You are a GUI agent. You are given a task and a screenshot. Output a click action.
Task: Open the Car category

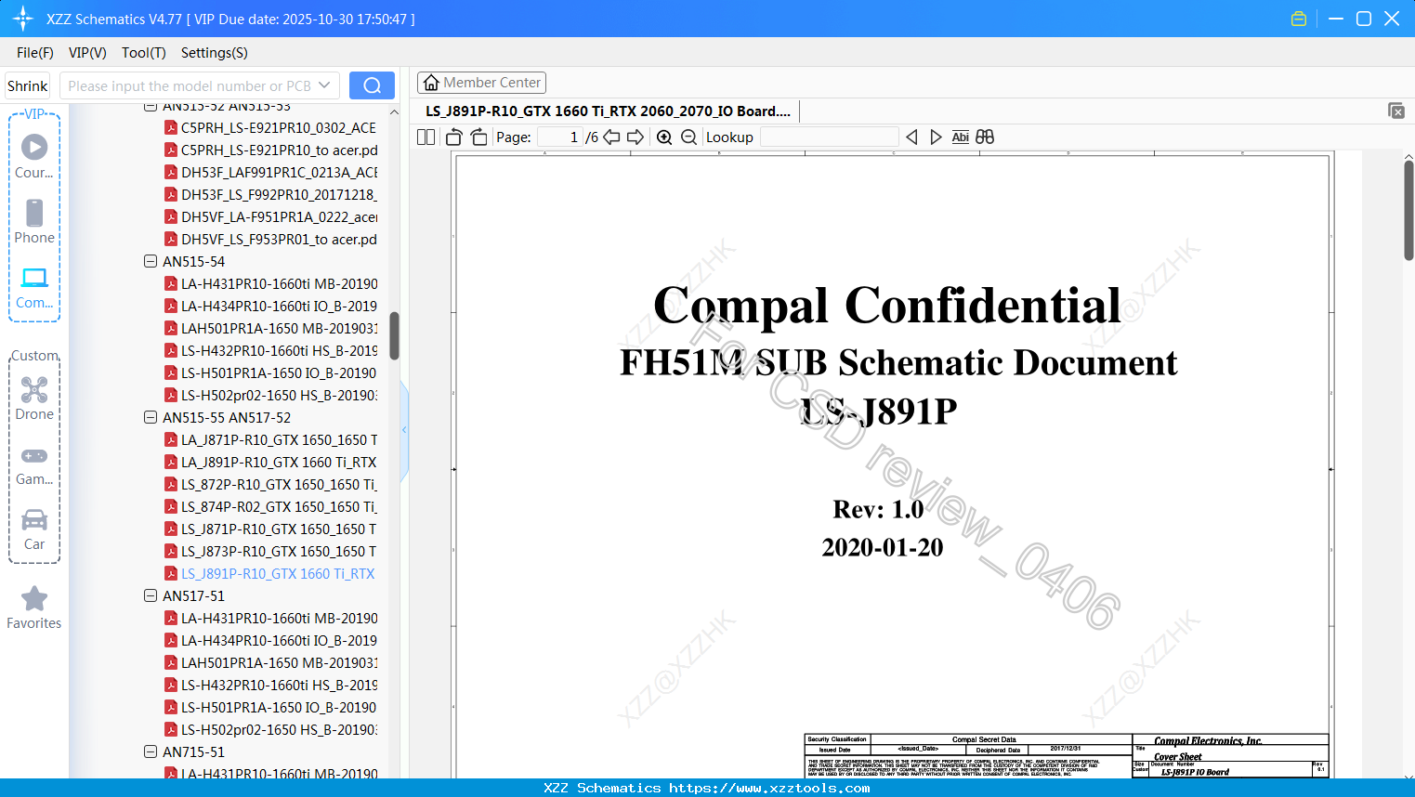pyautogui.click(x=34, y=529)
